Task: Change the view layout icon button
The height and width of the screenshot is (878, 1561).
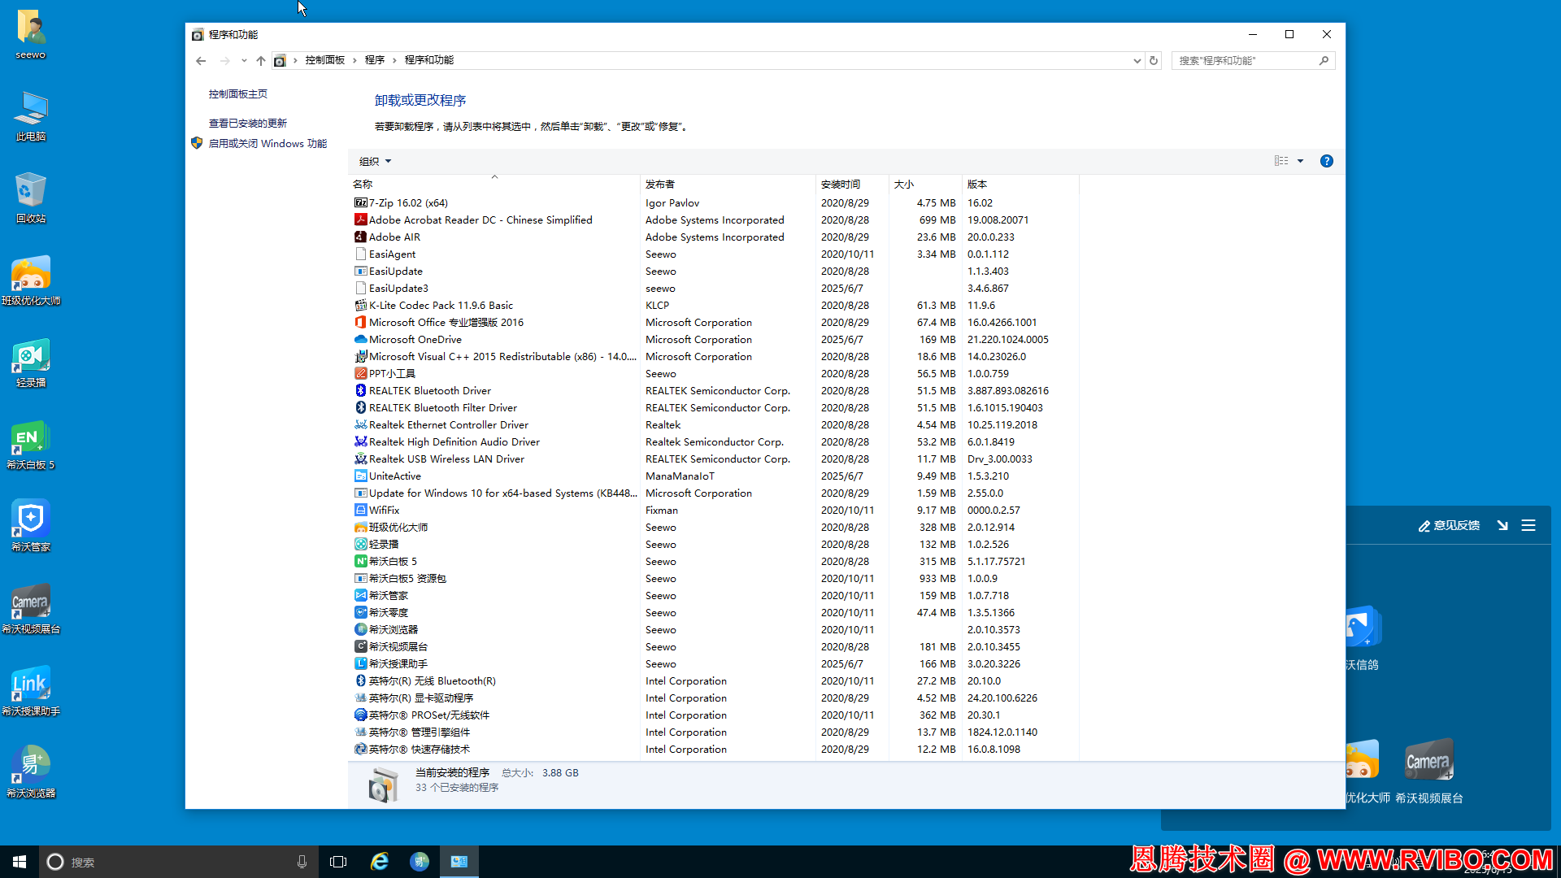Action: pyautogui.click(x=1281, y=161)
